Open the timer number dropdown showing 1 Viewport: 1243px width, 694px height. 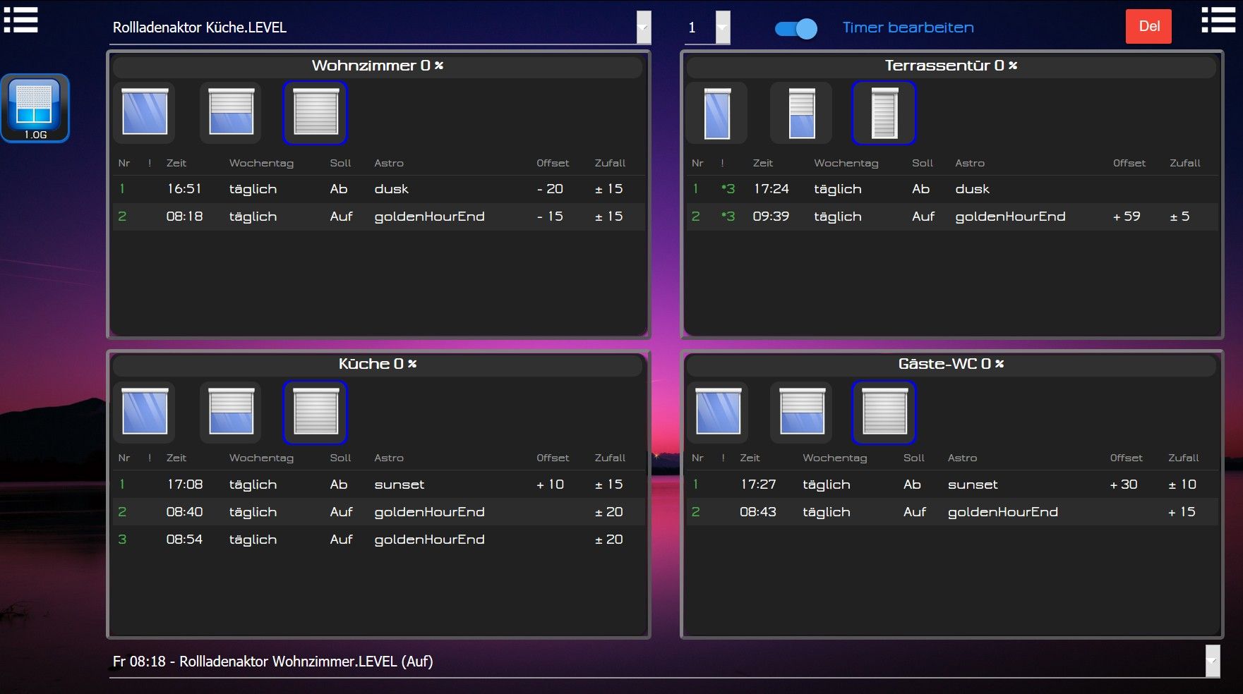point(722,28)
